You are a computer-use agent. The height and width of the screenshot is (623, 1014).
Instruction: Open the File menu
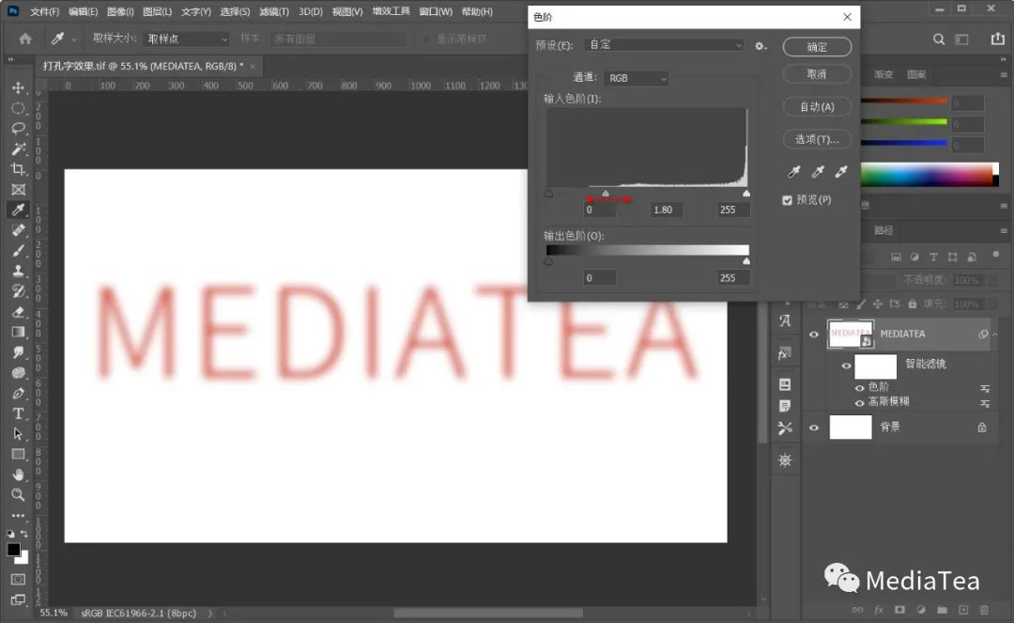pos(45,11)
